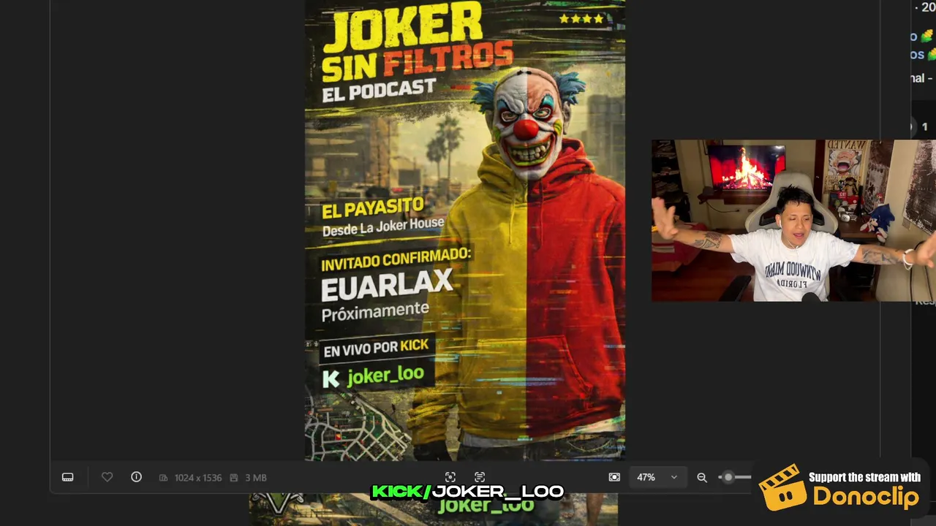Click the zoom slider handle

click(x=728, y=477)
